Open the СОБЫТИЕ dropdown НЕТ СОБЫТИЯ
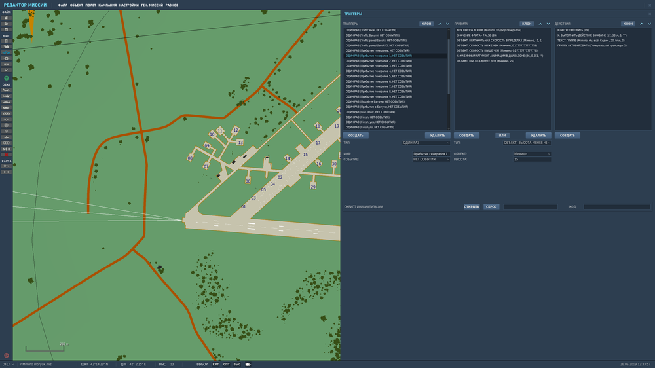Image resolution: width=655 pixels, height=368 pixels. 431,159
